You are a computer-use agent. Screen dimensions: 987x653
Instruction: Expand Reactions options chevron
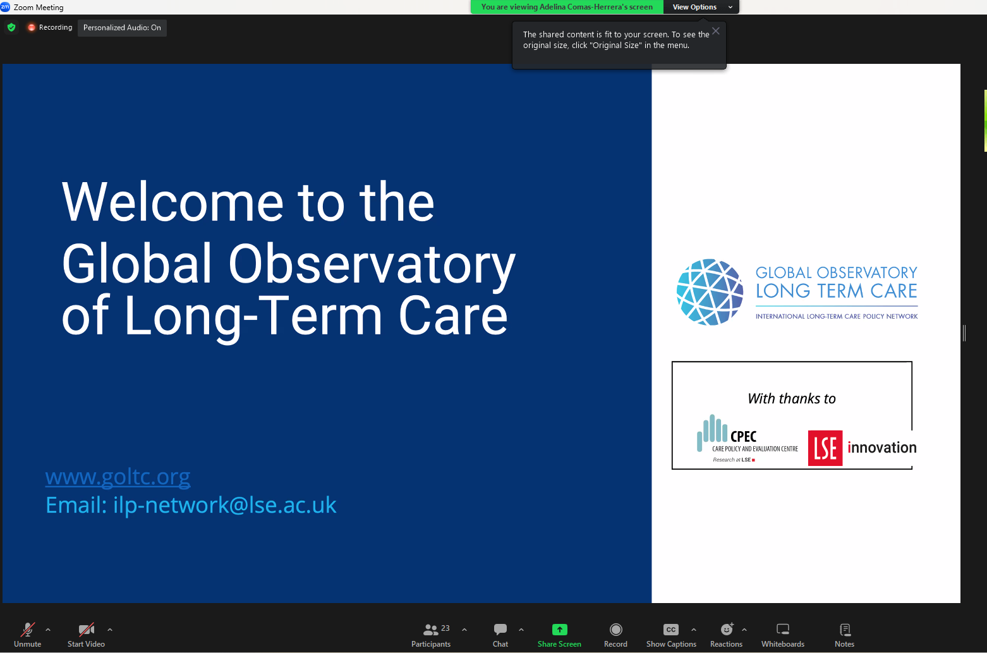point(744,630)
